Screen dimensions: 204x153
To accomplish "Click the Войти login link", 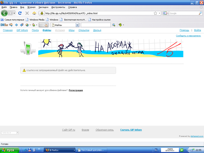I will [x=197, y=30].
